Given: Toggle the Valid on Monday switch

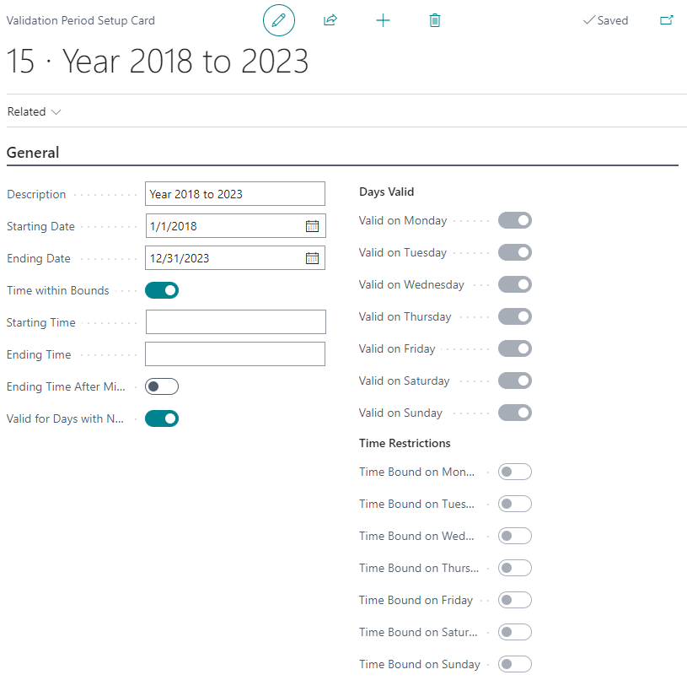Looking at the screenshot, I should tap(514, 221).
